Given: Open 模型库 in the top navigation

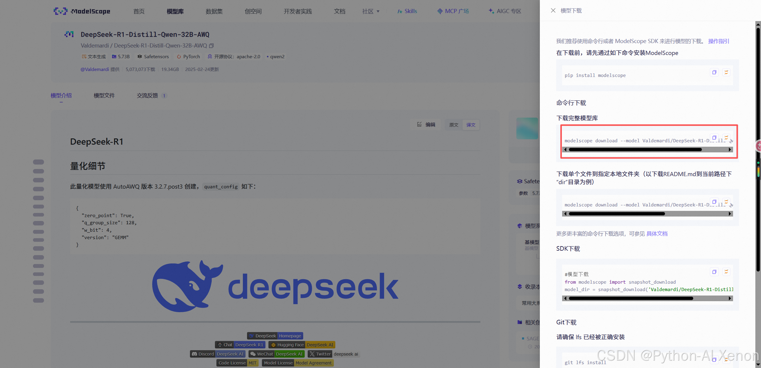Looking at the screenshot, I should [175, 11].
